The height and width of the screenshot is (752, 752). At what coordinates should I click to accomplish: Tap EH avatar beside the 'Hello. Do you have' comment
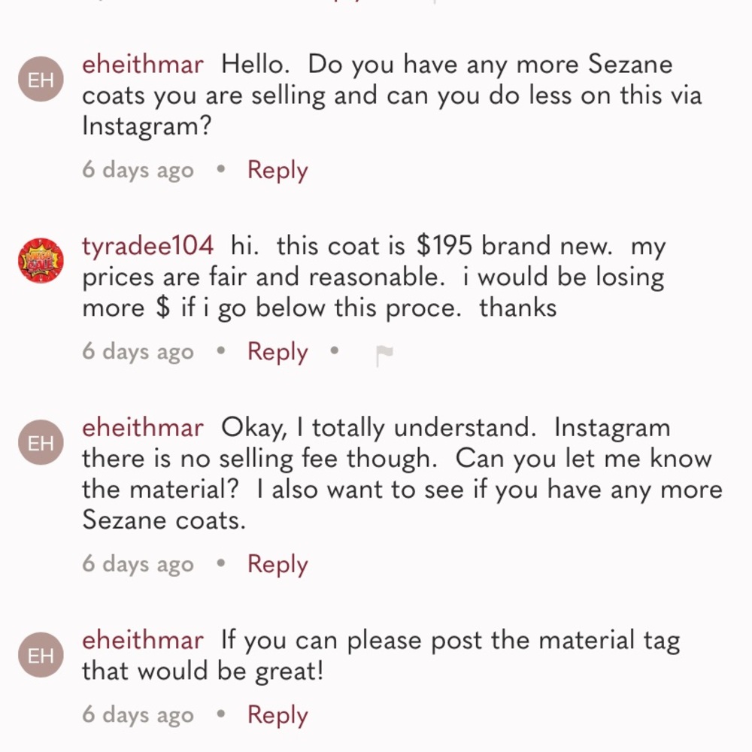(x=41, y=80)
